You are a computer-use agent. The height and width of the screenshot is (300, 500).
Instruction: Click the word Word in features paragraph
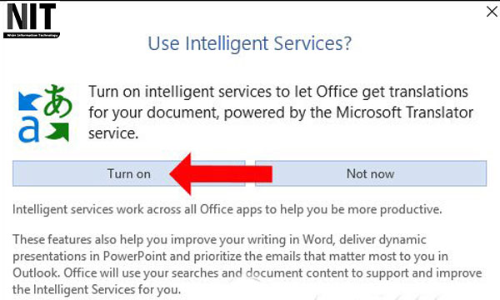pyautogui.click(x=317, y=239)
